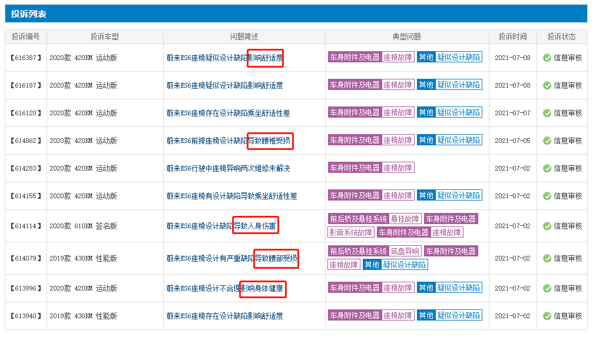Viewport: 596px width, 337px height.
Task: Open link 蔚来ES6座椅设计不合理影响身体健康
Action: click(x=224, y=288)
